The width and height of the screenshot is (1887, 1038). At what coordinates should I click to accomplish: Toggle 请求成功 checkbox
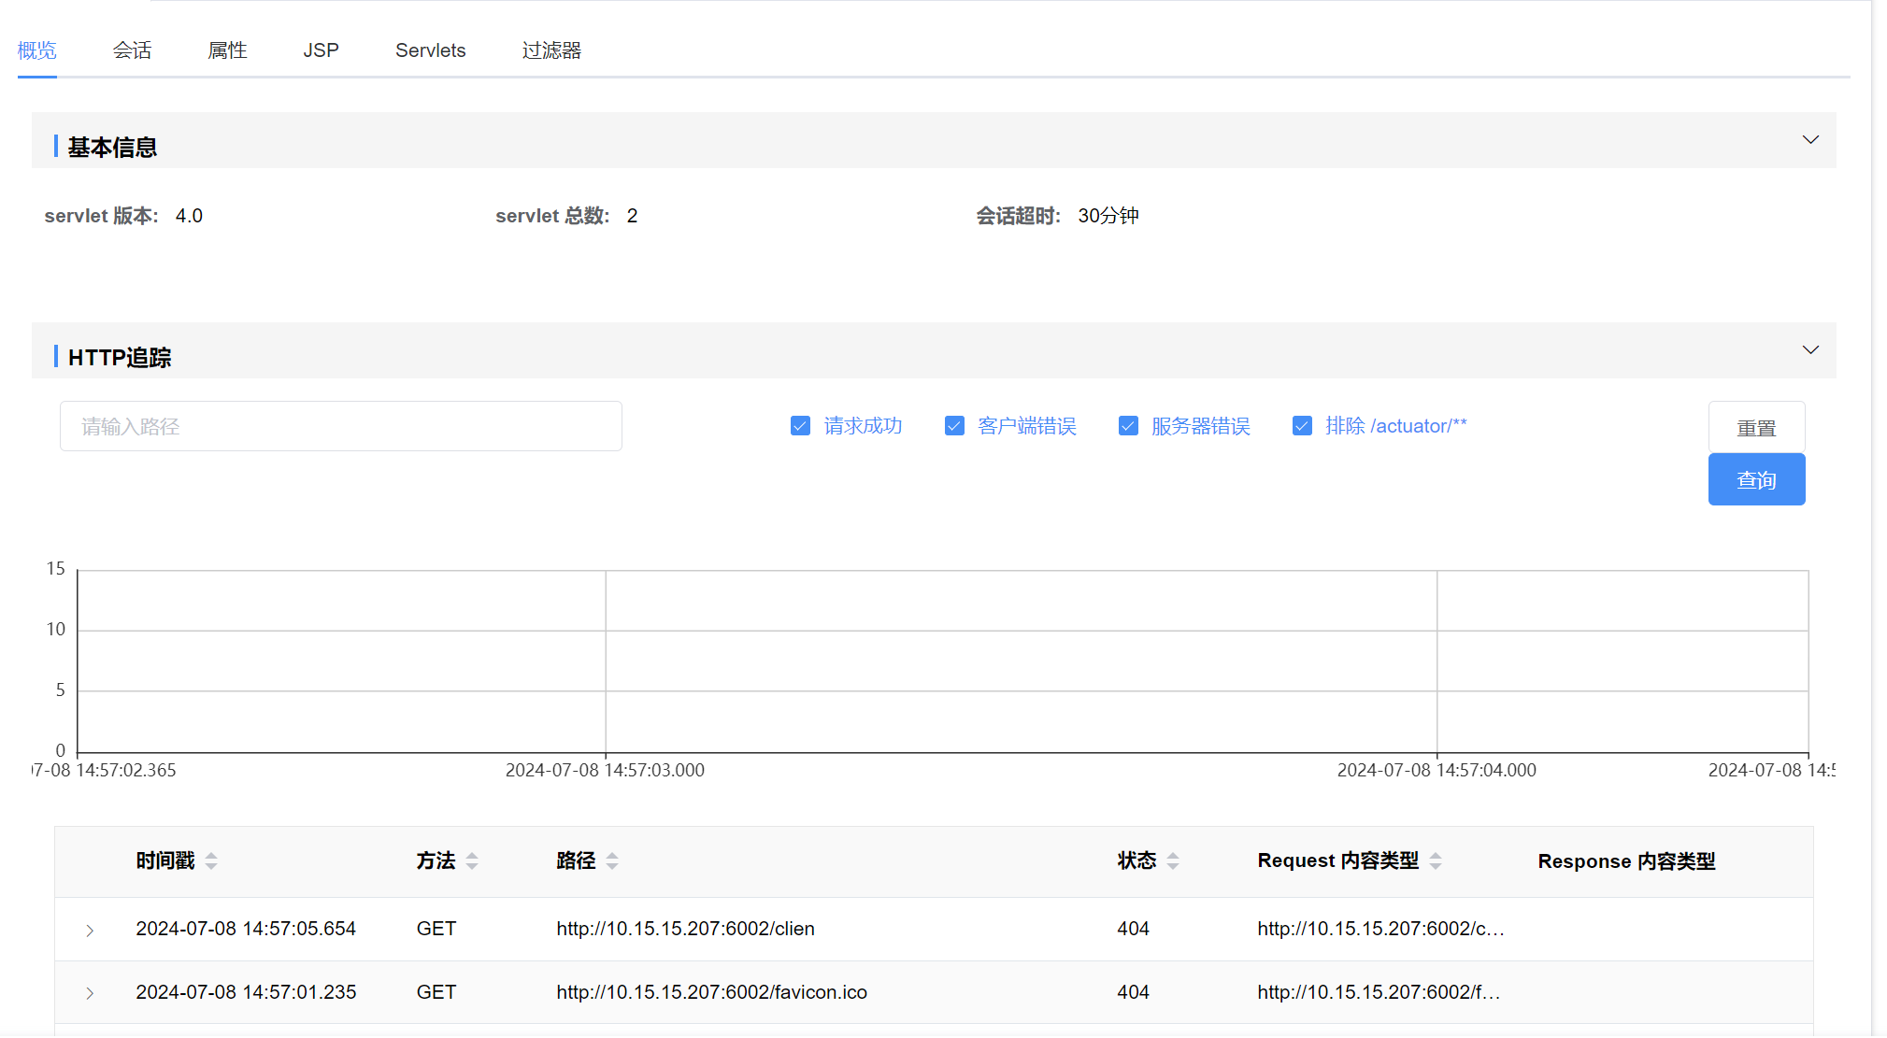(x=800, y=426)
